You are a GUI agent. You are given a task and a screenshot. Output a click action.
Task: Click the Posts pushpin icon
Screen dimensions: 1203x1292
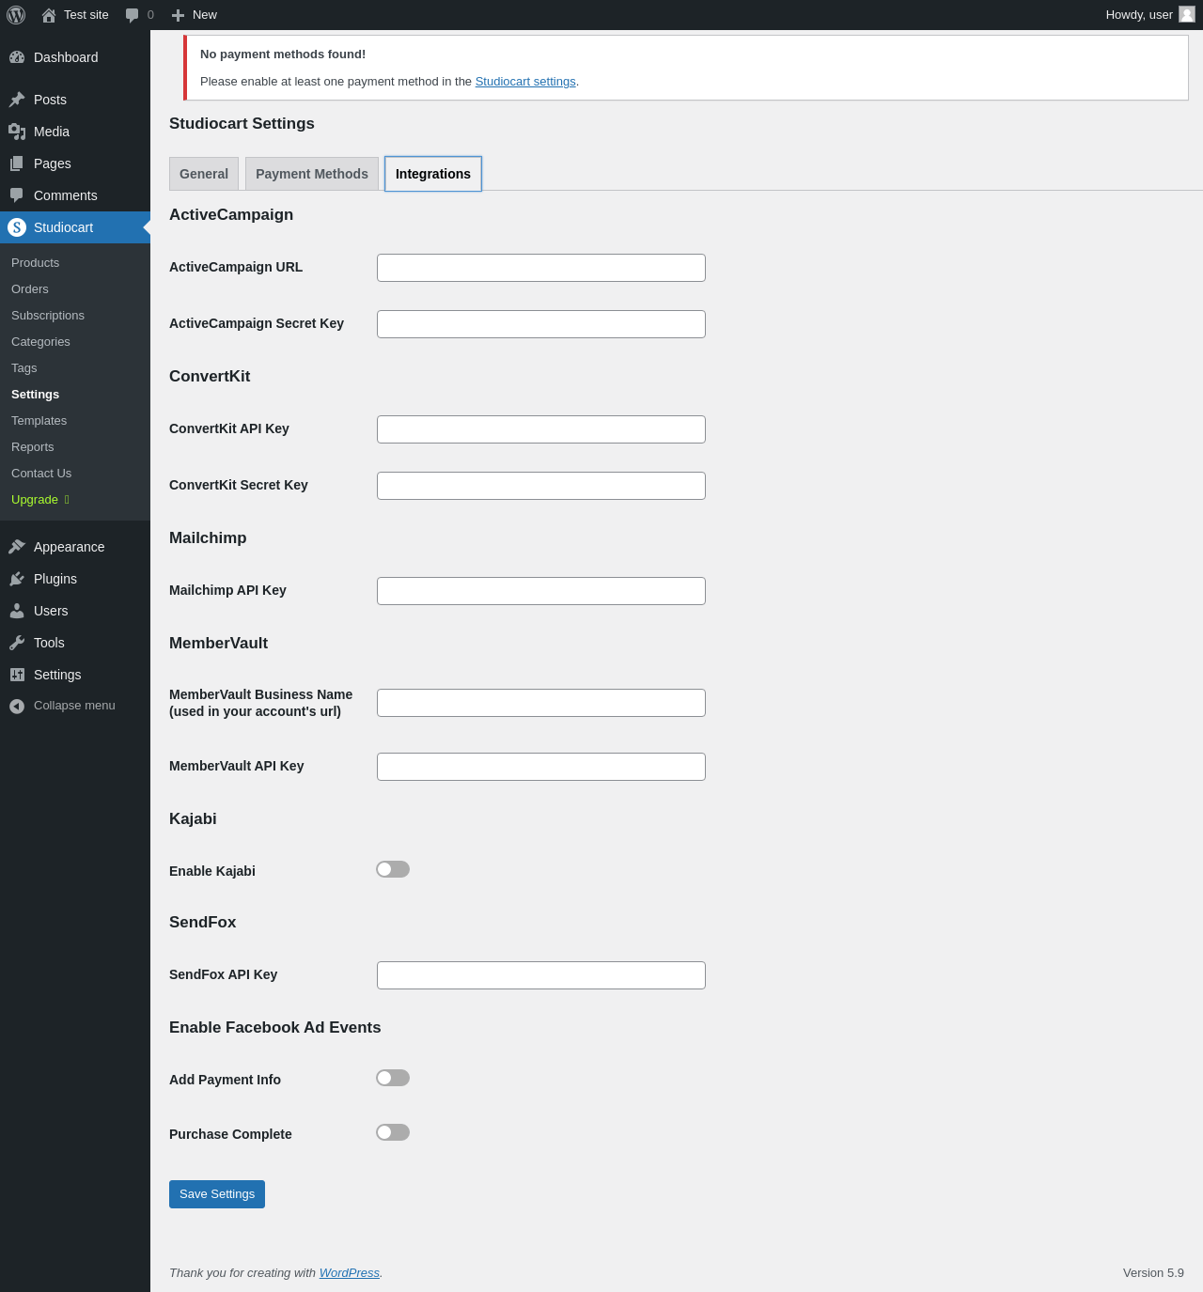[x=17, y=100]
